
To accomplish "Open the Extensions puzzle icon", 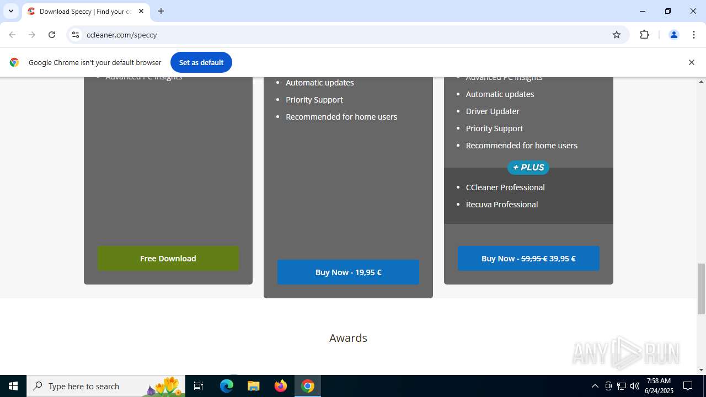I will point(644,35).
